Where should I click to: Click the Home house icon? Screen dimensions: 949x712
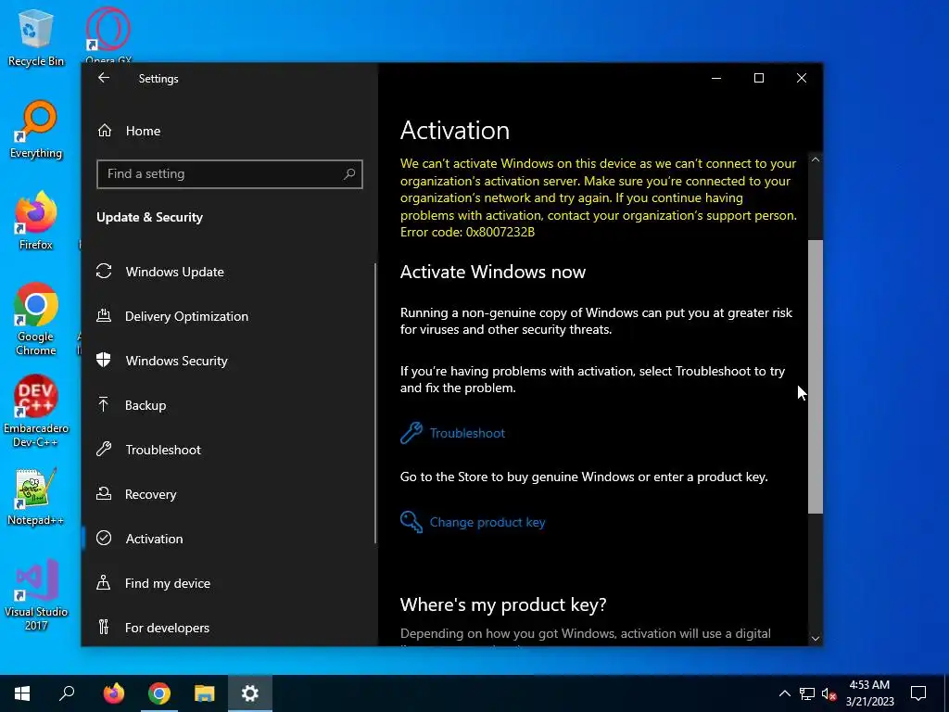coord(105,131)
